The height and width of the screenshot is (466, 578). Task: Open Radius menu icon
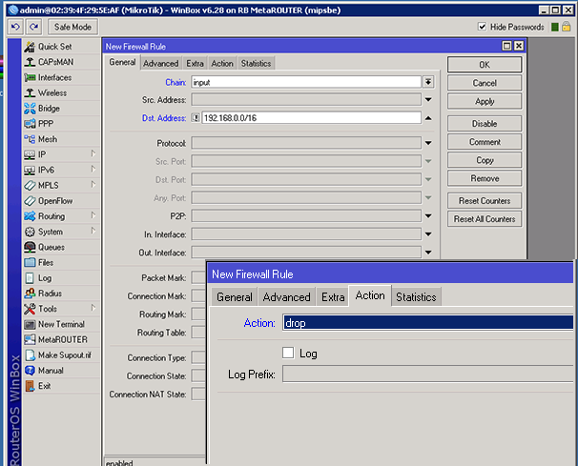[x=30, y=294]
